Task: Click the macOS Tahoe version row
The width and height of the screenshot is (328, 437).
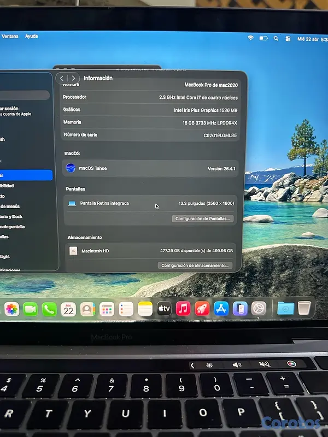Action: click(x=150, y=168)
